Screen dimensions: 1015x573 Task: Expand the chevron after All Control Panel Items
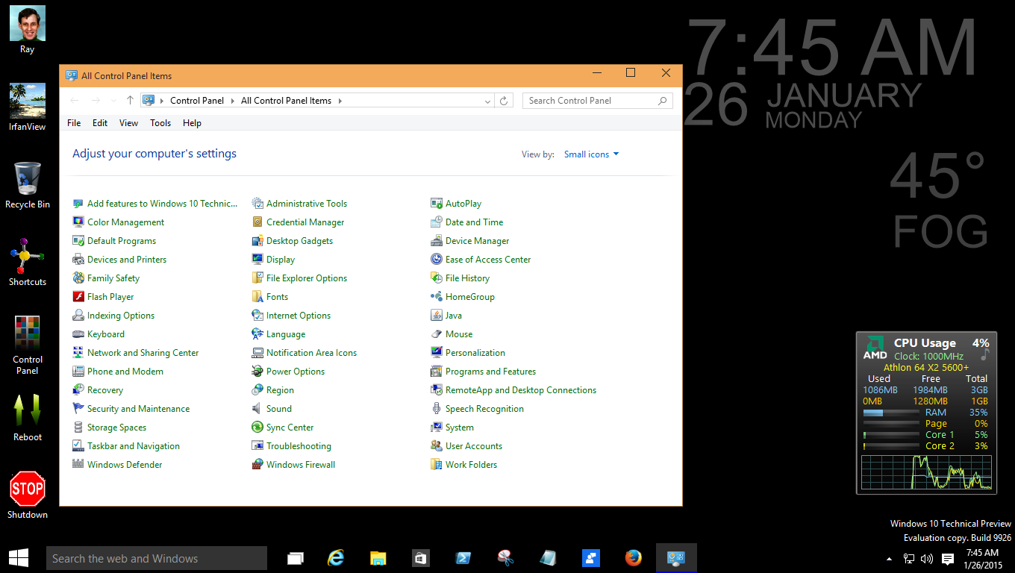[340, 101]
